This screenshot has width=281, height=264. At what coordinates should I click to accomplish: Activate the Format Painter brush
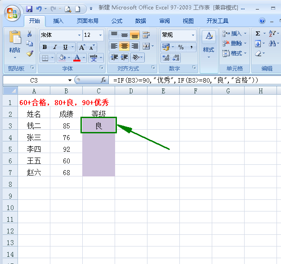click(30, 53)
